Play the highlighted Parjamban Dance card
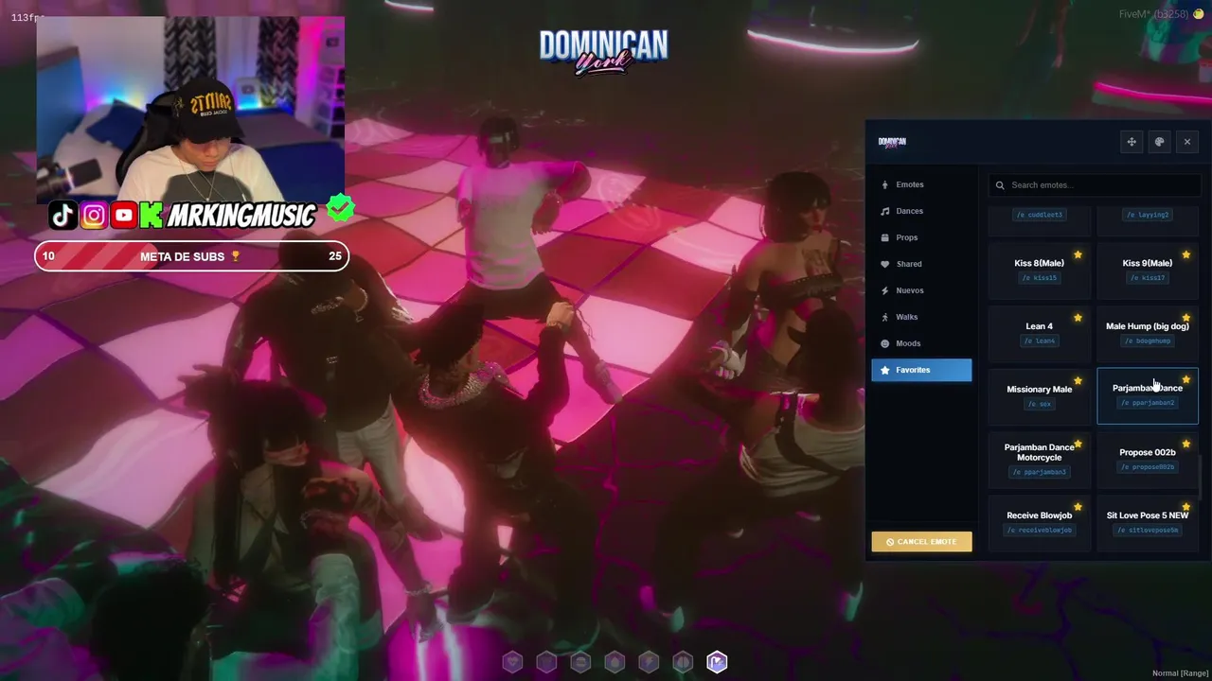The height and width of the screenshot is (681, 1212). [1148, 395]
